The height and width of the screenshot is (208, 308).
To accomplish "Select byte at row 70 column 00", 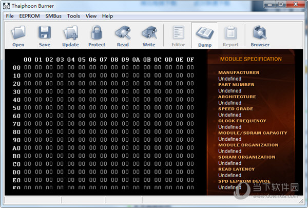I will click(28, 124).
